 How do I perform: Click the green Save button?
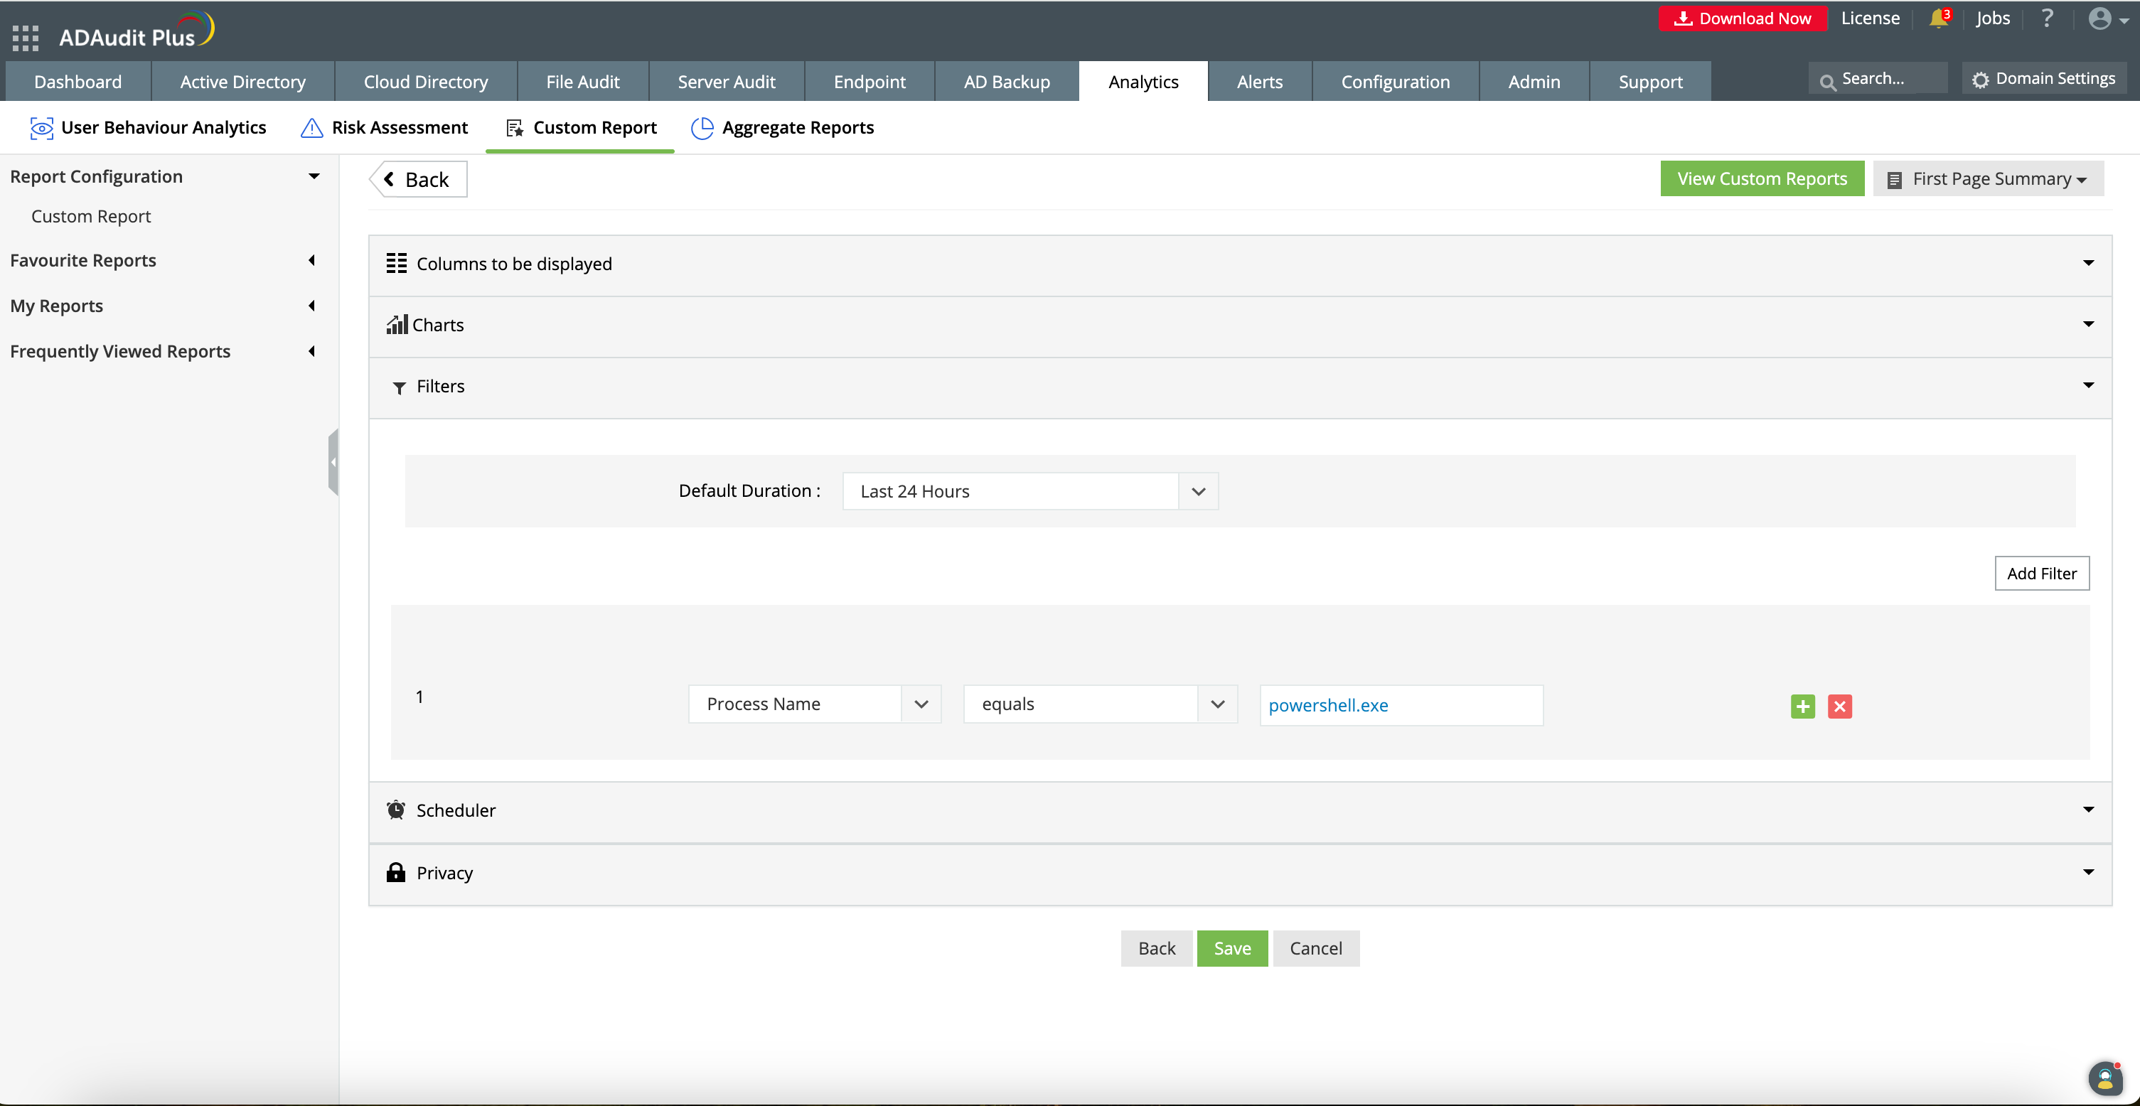1232,948
